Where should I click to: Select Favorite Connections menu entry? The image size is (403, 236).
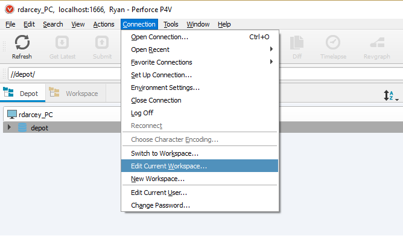tap(200, 62)
